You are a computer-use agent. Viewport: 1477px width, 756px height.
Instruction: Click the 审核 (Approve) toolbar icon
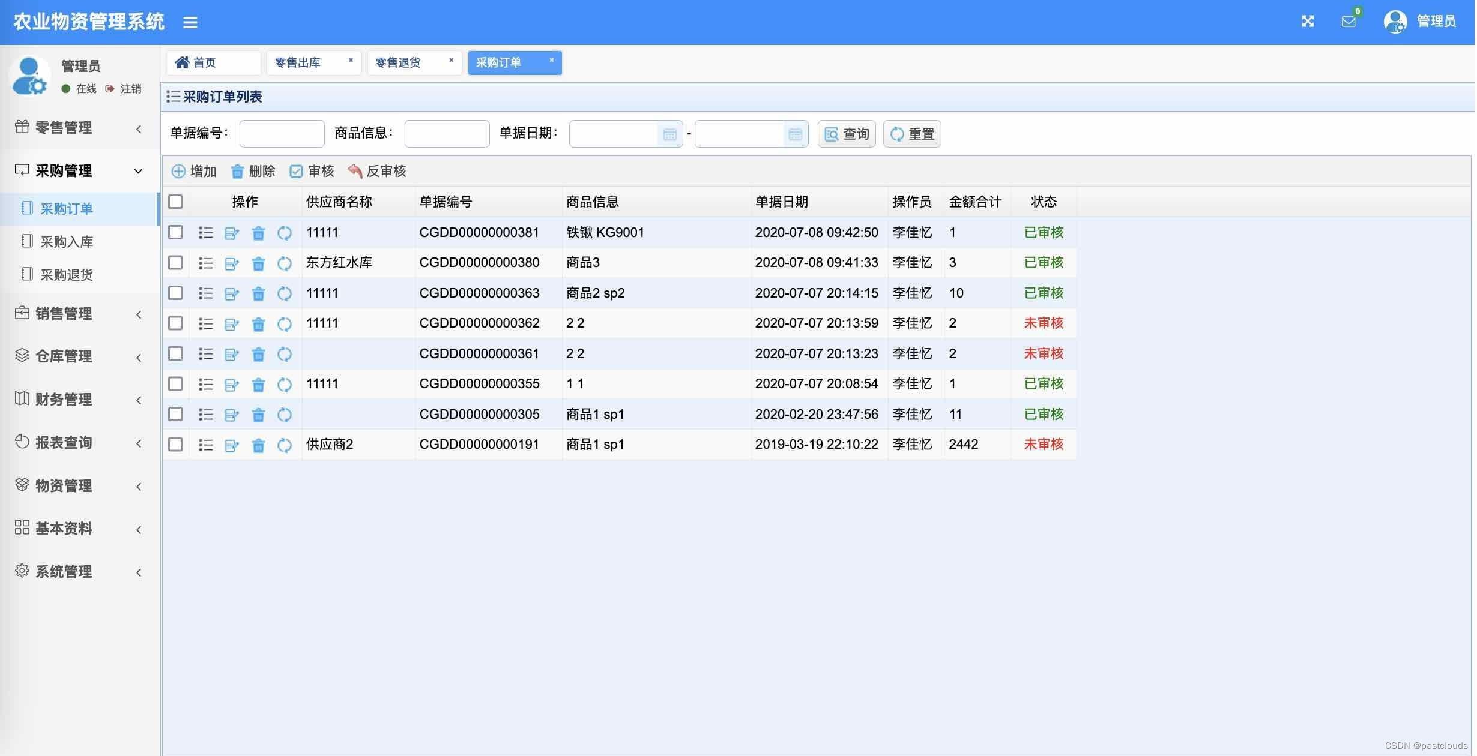(297, 171)
